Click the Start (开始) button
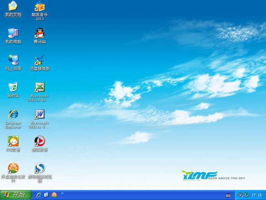 (x=15, y=195)
